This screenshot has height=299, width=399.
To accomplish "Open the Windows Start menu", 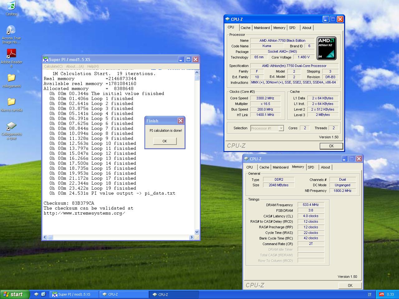I will pyautogui.click(x=15, y=294).
